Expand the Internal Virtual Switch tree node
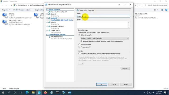The width and height of the screenshot is (169, 95). coord(47,26)
